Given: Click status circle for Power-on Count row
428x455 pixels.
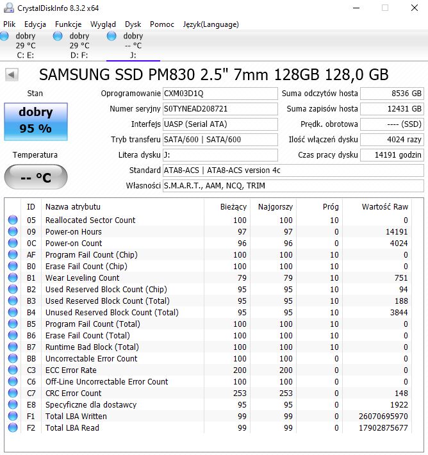Looking at the screenshot, I should 13,243.
